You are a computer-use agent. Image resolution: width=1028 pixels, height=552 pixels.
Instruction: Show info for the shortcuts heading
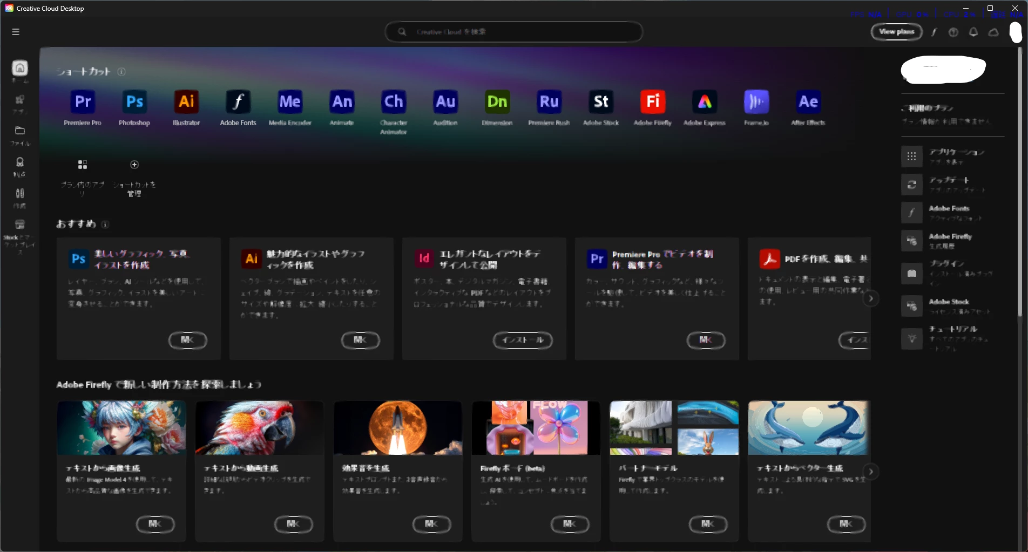tap(121, 72)
